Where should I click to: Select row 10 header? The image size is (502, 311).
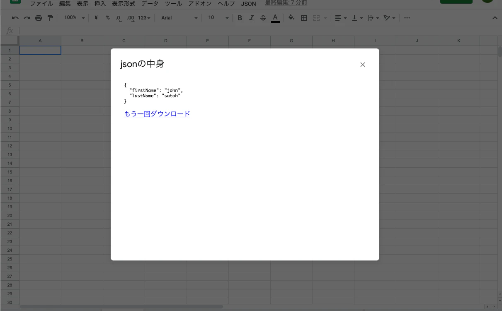[10, 128]
